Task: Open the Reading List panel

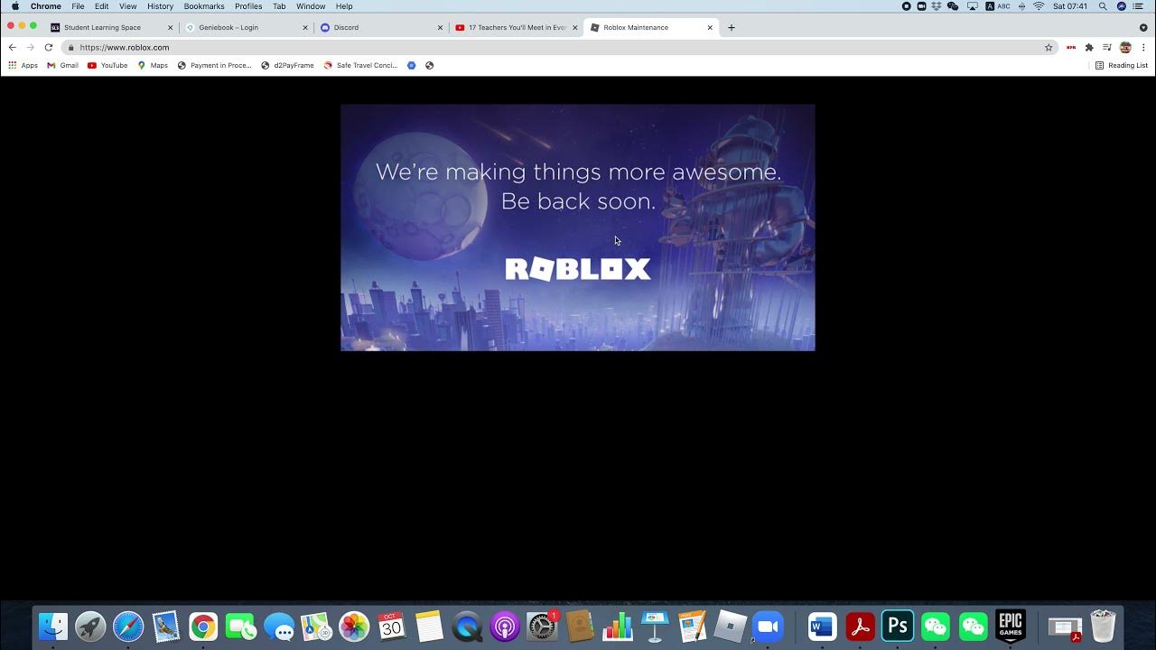Action: (x=1122, y=65)
